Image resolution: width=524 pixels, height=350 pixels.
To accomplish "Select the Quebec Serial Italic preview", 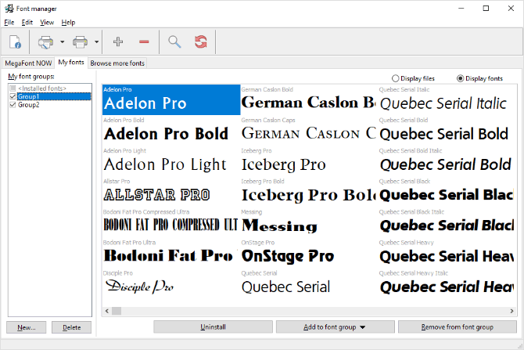I will tap(447, 99).
